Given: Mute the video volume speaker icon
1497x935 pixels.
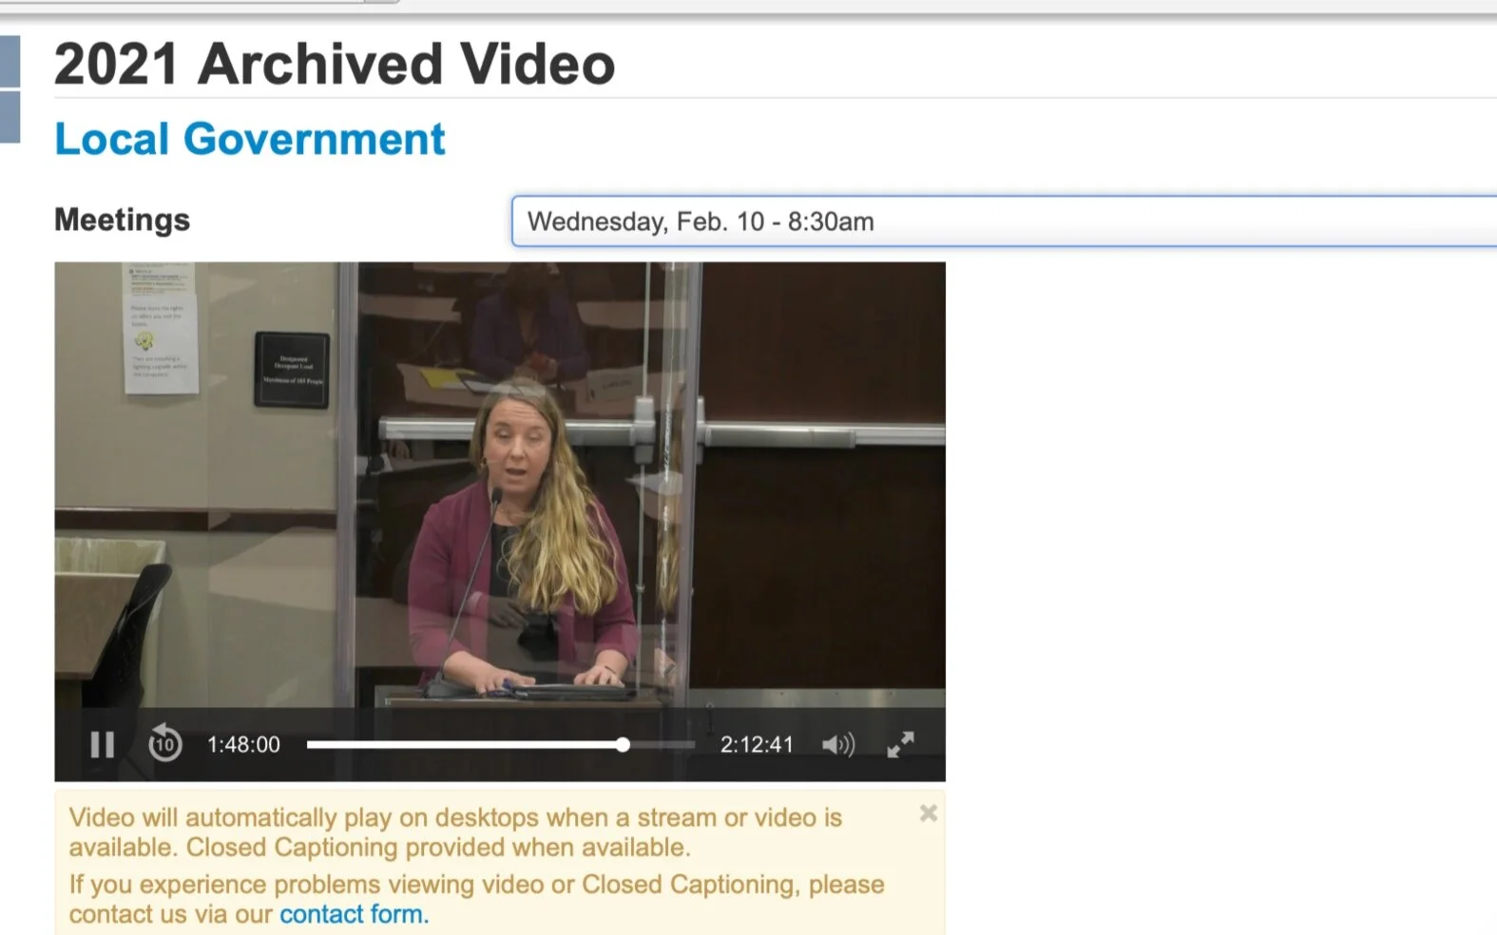Looking at the screenshot, I should tap(838, 744).
